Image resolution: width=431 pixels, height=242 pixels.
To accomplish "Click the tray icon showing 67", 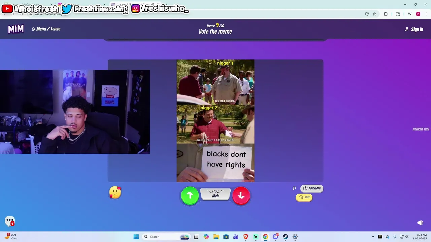I will 380,237.
